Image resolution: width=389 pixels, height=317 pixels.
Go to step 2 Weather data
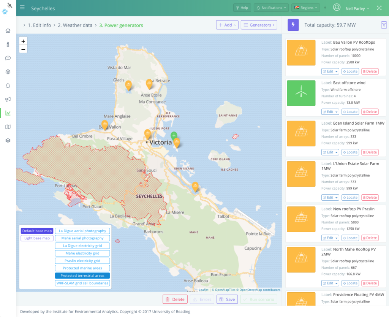point(75,25)
